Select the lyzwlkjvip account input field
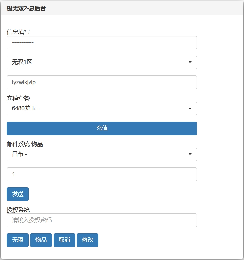 (x=102, y=82)
